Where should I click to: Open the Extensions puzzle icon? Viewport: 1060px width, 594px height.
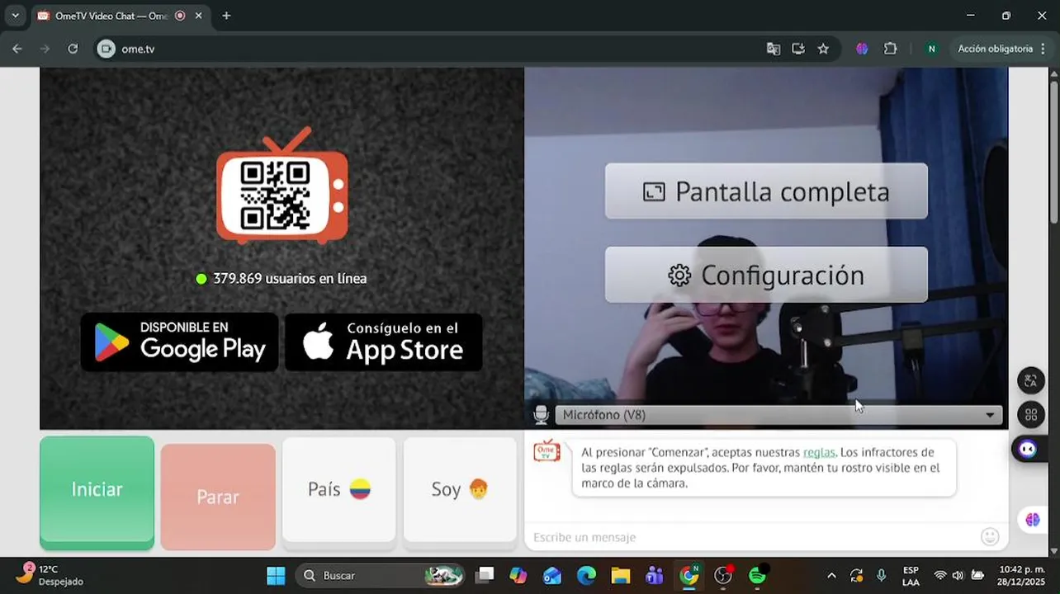pos(890,49)
